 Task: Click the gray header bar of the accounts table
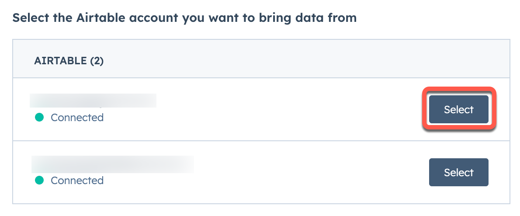261,59
